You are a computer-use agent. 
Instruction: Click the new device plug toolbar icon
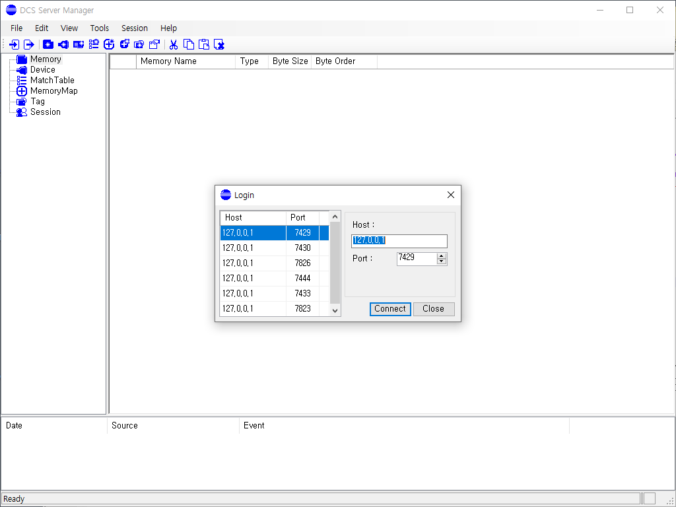click(63, 44)
